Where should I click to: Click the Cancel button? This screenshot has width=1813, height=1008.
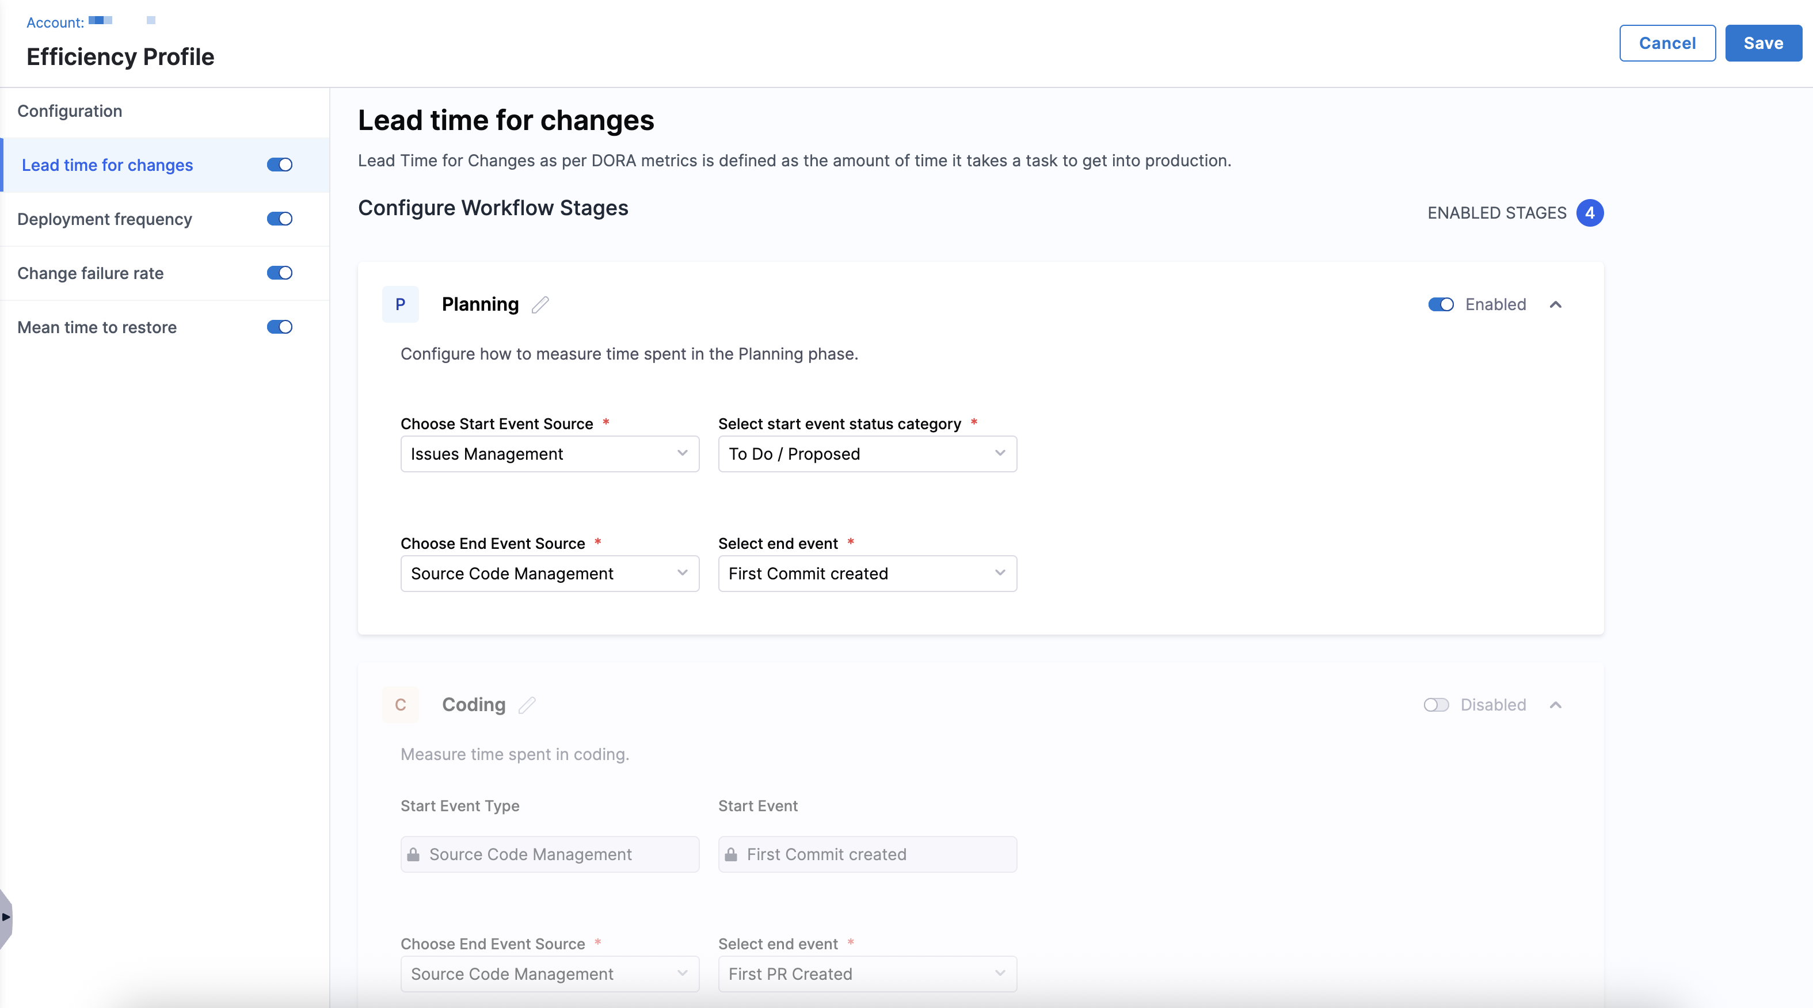tap(1667, 43)
